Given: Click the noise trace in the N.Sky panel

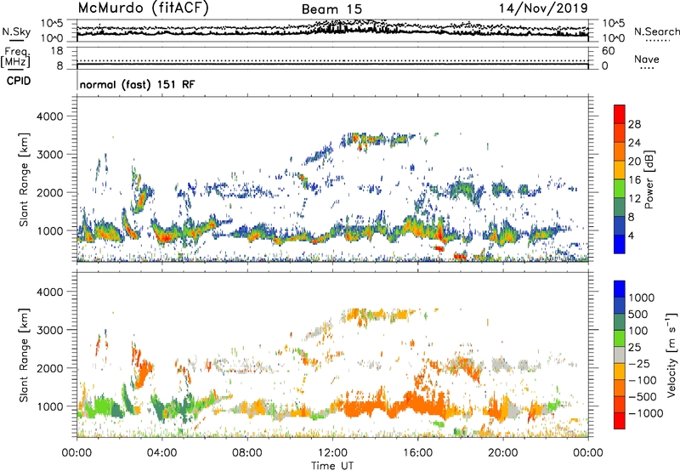Looking at the screenshot, I should coord(332,31).
